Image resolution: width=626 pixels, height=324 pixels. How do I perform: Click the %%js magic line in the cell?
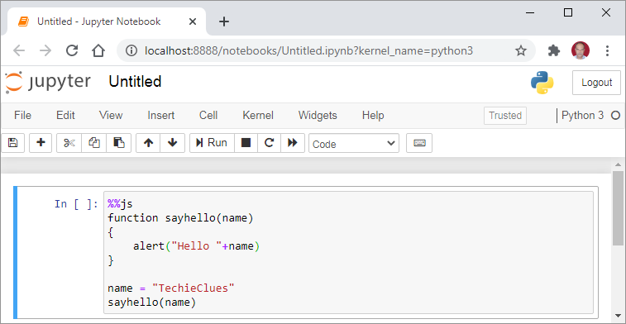point(120,204)
